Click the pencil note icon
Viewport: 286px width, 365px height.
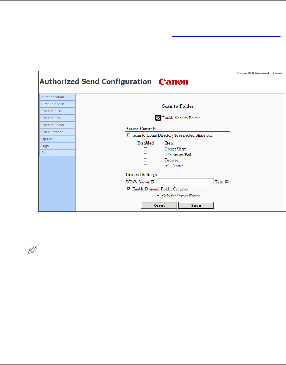33,250
